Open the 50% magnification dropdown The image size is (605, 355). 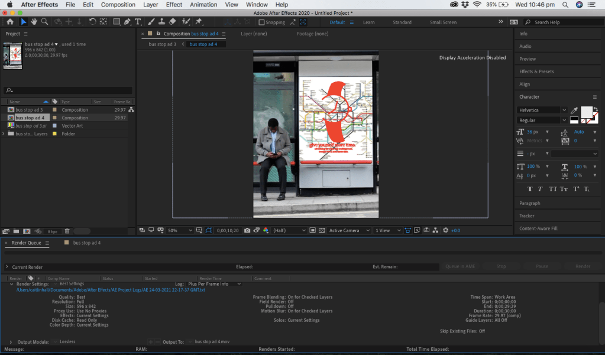[x=180, y=230]
